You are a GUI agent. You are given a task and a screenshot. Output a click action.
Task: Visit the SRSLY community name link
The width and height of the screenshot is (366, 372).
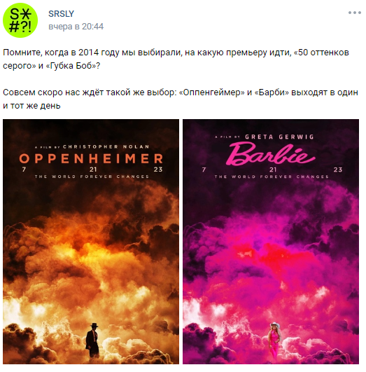[61, 14]
